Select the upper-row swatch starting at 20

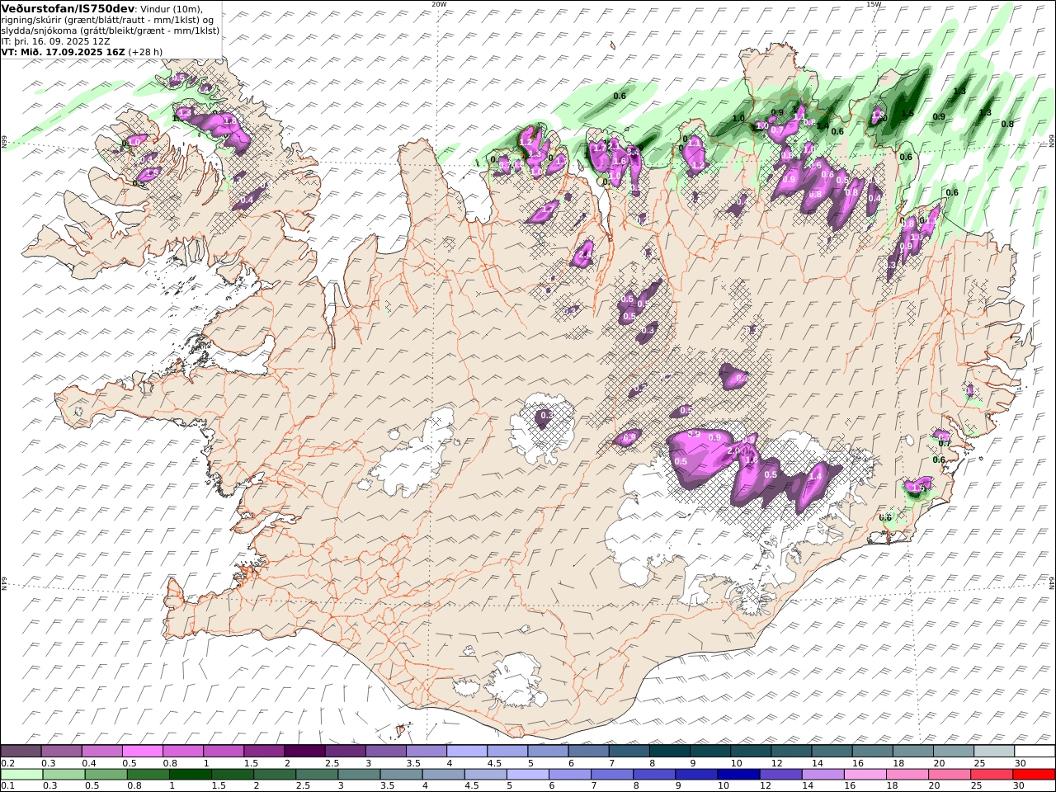953,752
